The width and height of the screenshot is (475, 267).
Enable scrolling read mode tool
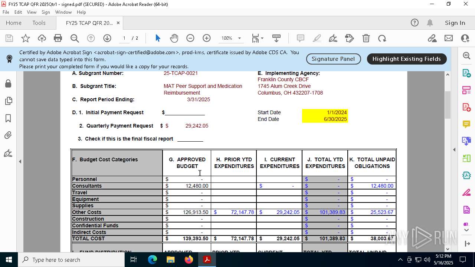[276, 38]
